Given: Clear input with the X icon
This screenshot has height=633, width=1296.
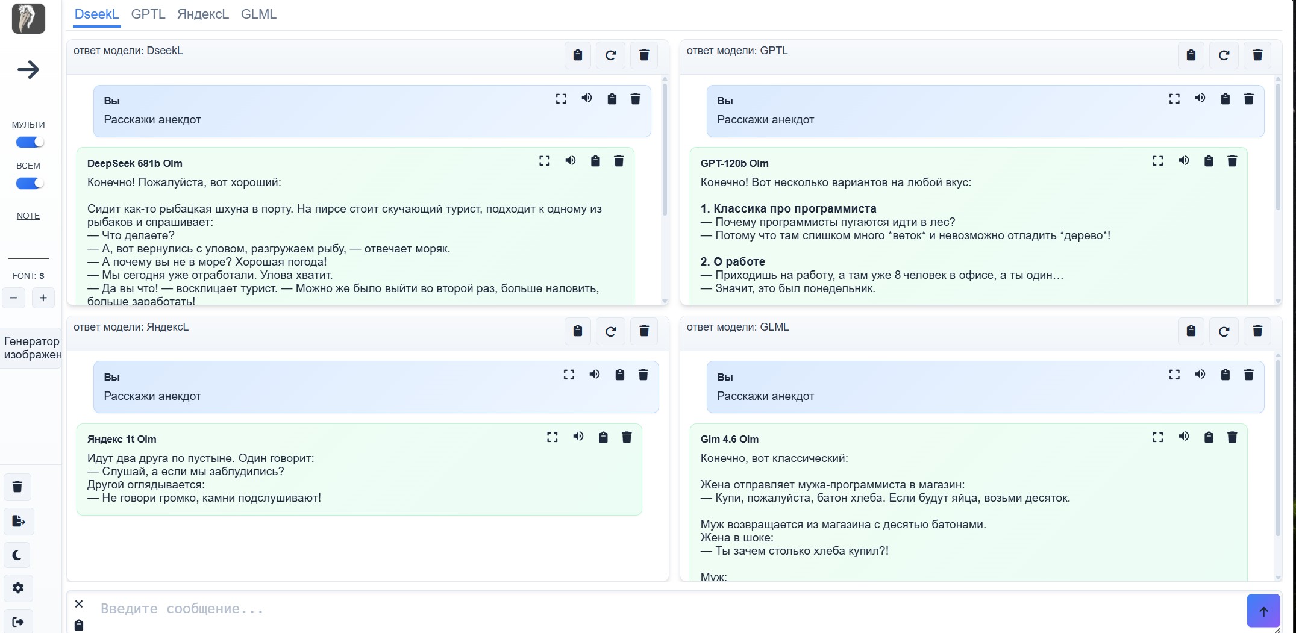Looking at the screenshot, I should click(79, 604).
